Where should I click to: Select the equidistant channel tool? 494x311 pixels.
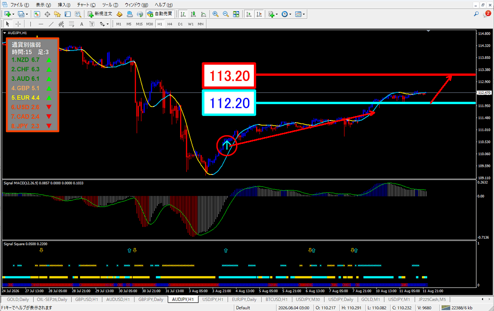(x=61, y=24)
